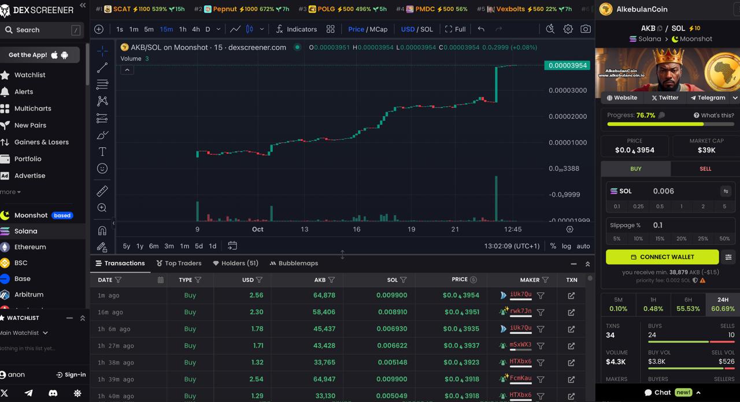This screenshot has width=740, height=402.
Task: Open the date range calendar icon
Action: pyautogui.click(x=232, y=245)
